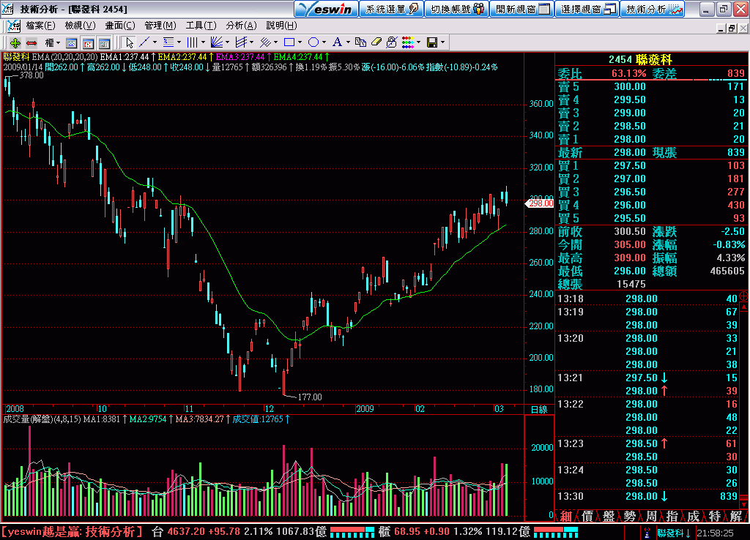Click the 選擇視窗 button
The height and width of the screenshot is (540, 750).
(587, 9)
